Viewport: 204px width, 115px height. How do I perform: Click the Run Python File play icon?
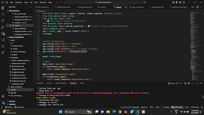[x=192, y=7]
